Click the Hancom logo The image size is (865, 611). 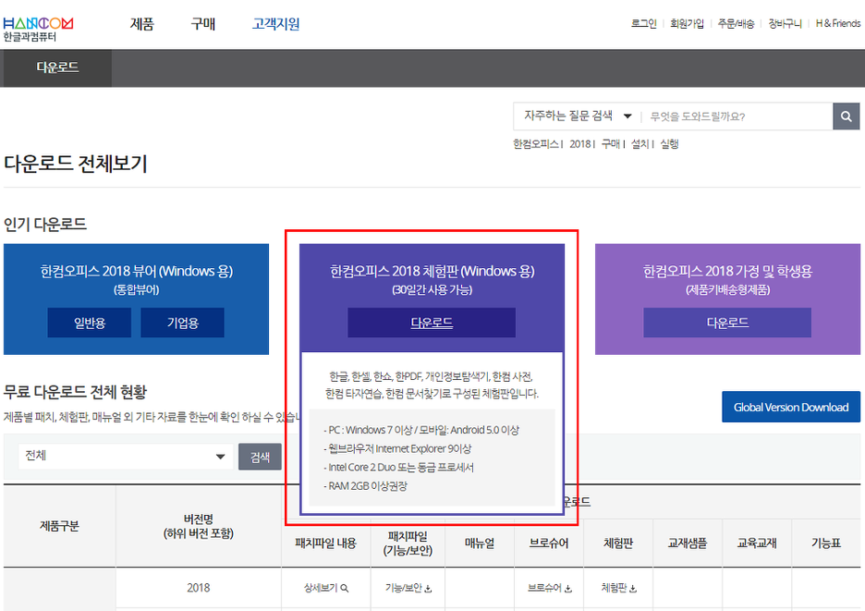click(38, 30)
